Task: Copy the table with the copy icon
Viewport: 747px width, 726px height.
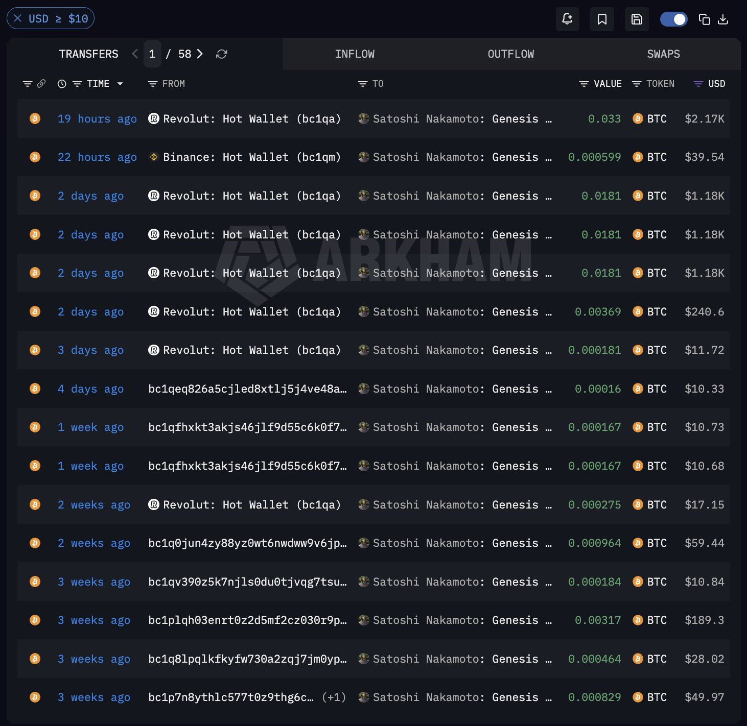Action: pos(704,19)
